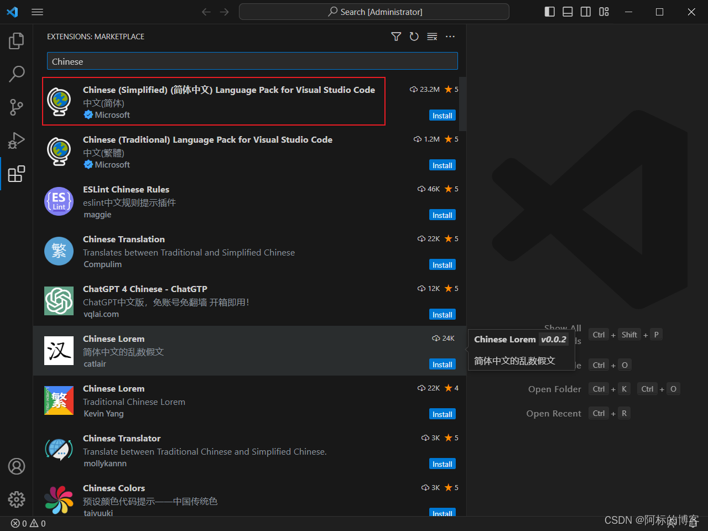Select the Search icon in the activity bar
This screenshot has height=531, width=708.
17,74
